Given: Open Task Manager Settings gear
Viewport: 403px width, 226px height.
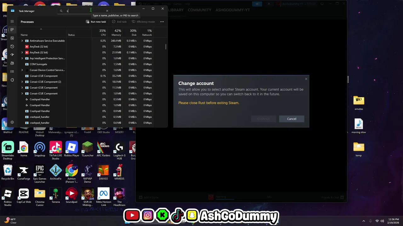Looking at the screenshot, I should click(x=12, y=122).
